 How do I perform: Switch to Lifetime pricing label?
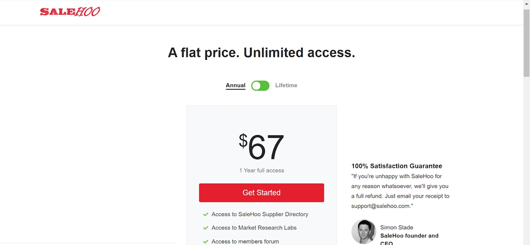click(x=286, y=85)
